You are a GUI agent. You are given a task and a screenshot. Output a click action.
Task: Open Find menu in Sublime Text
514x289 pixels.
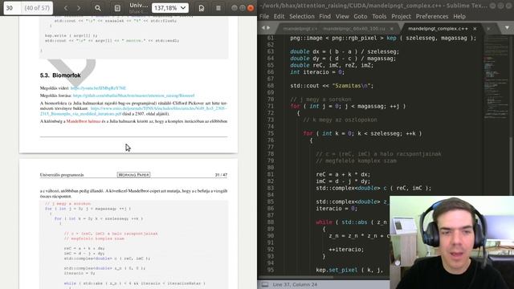point(324,16)
